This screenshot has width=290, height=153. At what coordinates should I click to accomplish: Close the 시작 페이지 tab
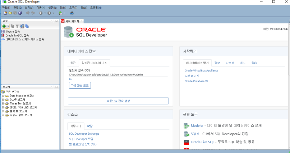point(81,22)
